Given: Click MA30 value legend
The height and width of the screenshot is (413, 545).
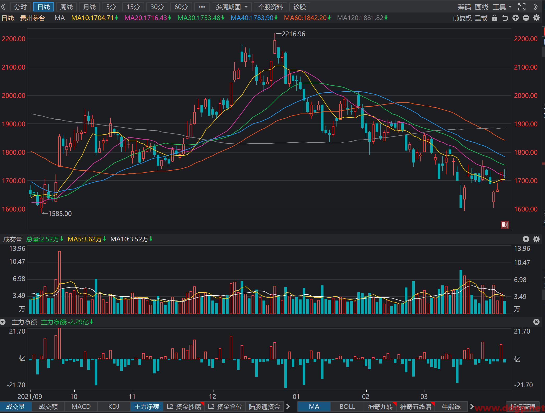Looking at the screenshot, I should coord(201,18).
